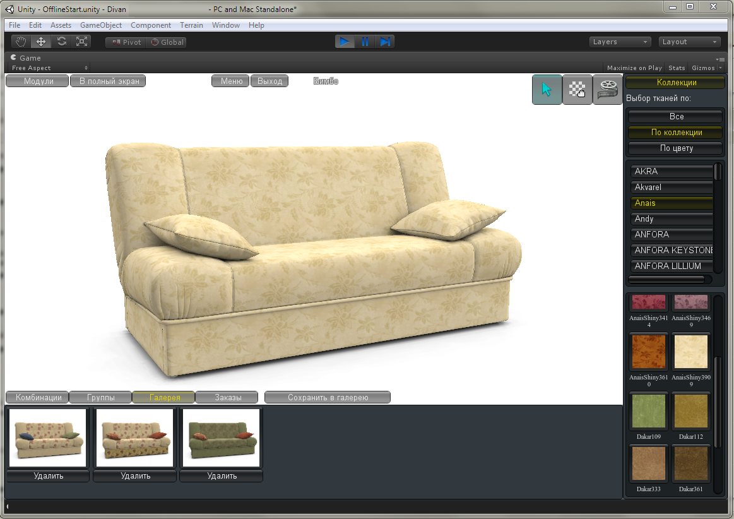This screenshot has width=734, height=519.
Task: Open the Layers dropdown
Action: coord(620,42)
